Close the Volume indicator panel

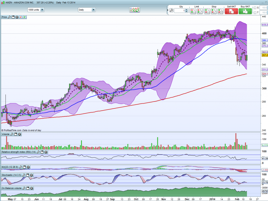(x=19, y=134)
